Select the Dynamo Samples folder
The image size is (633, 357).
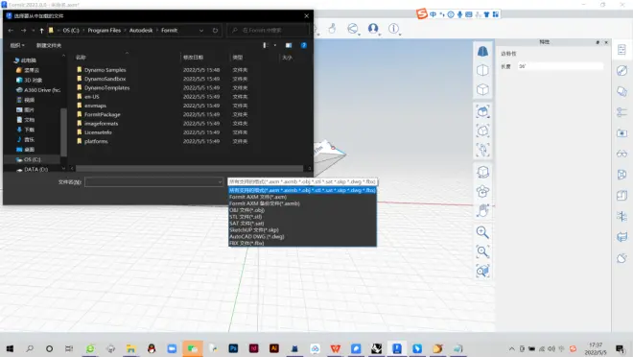tap(105, 70)
